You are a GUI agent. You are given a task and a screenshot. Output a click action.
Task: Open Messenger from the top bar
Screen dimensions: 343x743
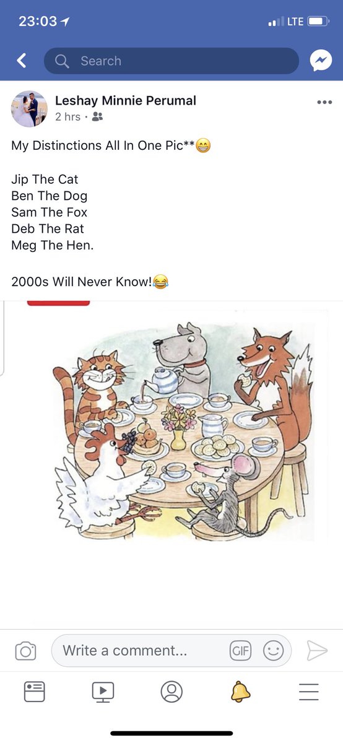pos(321,61)
